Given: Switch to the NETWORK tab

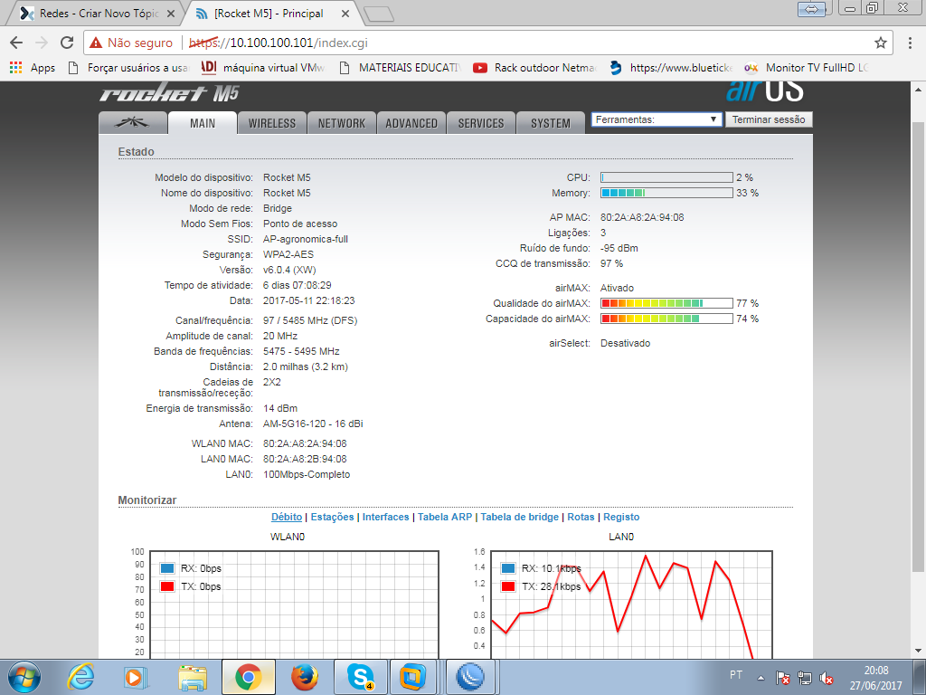Looking at the screenshot, I should point(341,123).
